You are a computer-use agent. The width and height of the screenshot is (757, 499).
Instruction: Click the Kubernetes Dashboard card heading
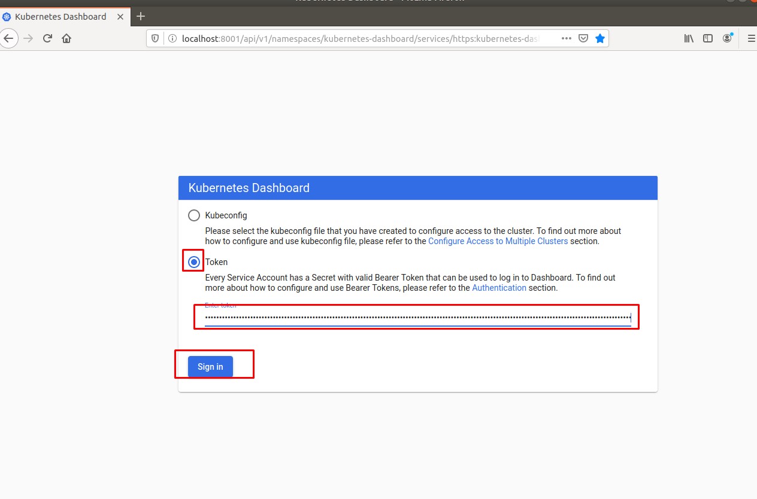tap(249, 188)
